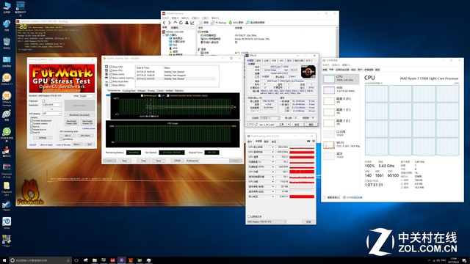Open GPU core clock sensor dropdown in GPU-Z
Screen dimensions: 470x264
(272, 147)
